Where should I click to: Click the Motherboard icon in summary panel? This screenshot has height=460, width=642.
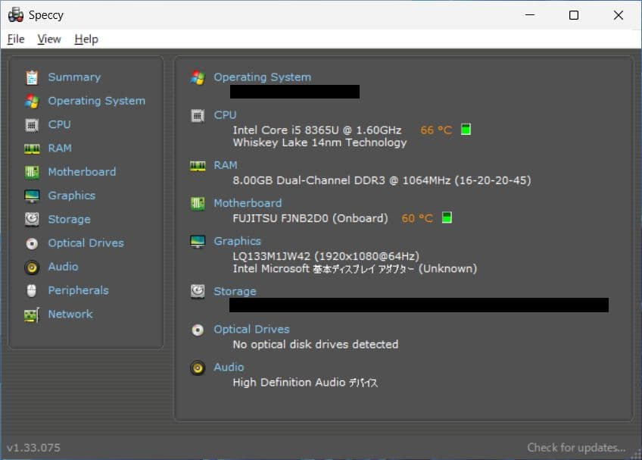pyautogui.click(x=198, y=203)
